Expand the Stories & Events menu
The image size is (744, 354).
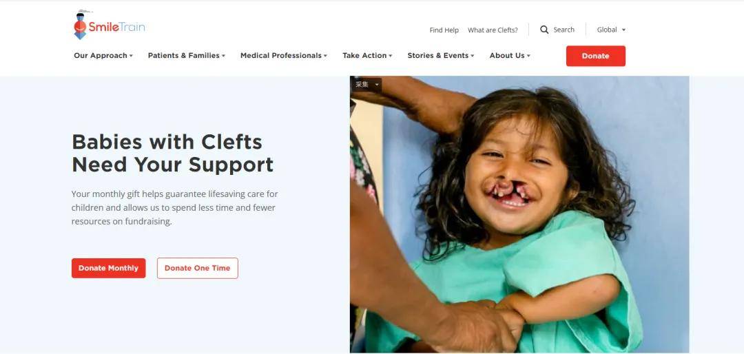[x=441, y=56]
